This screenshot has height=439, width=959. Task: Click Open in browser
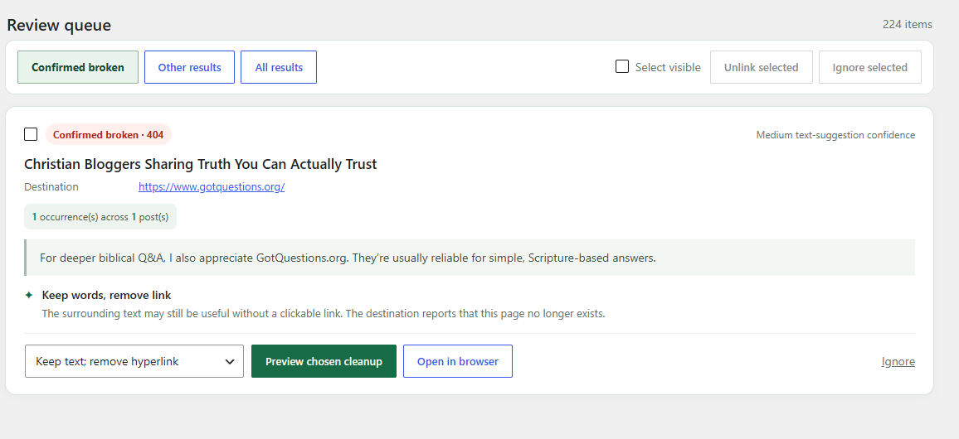[x=457, y=361]
